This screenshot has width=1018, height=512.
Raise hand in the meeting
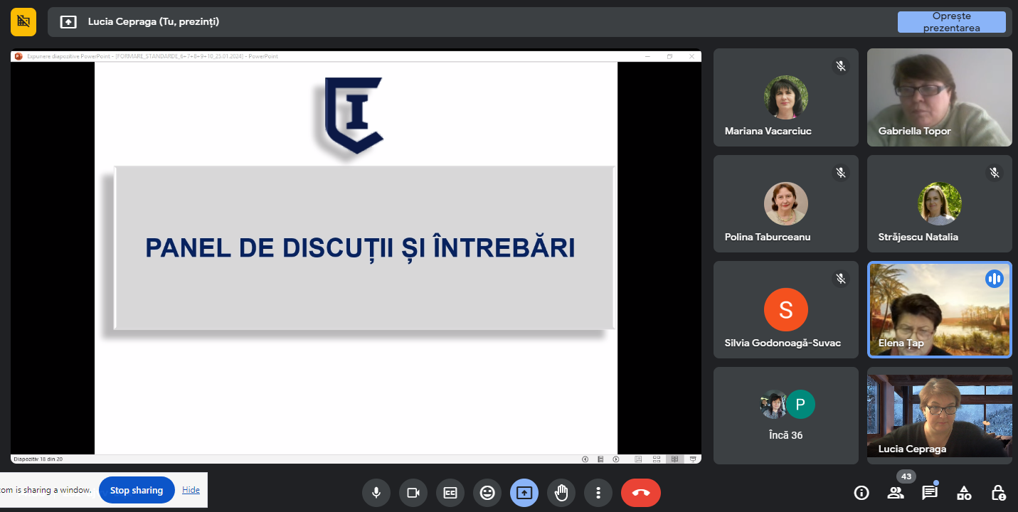(x=561, y=493)
